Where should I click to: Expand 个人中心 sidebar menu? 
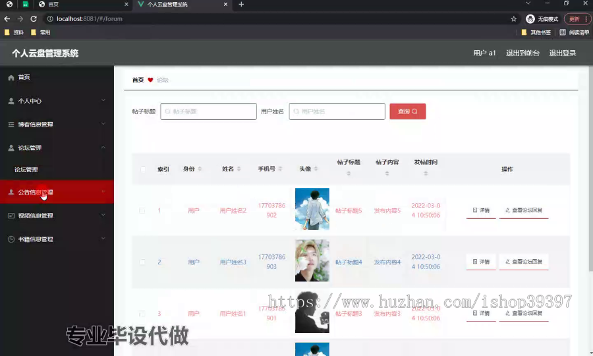pyautogui.click(x=57, y=101)
